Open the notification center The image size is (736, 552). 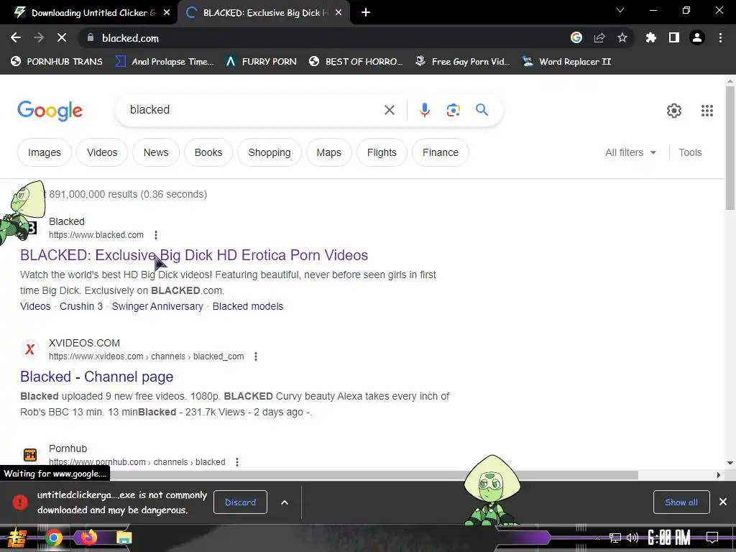click(x=712, y=538)
